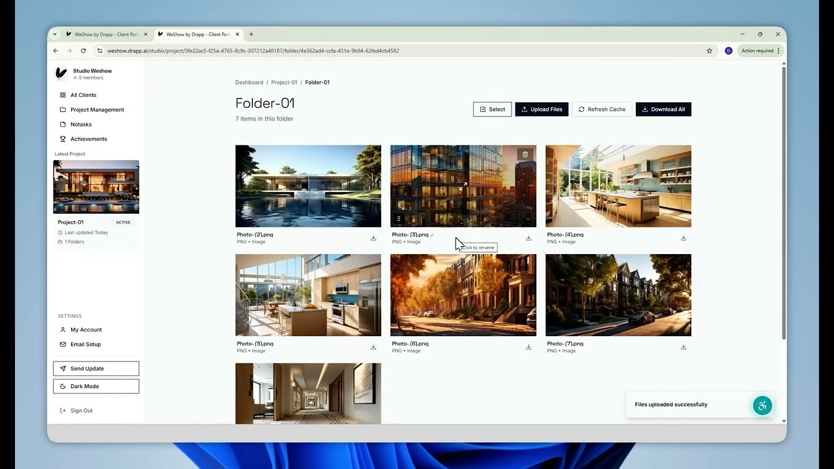Viewport: 834px width, 469px height.
Task: Open a new browser tab
Action: coord(251,35)
